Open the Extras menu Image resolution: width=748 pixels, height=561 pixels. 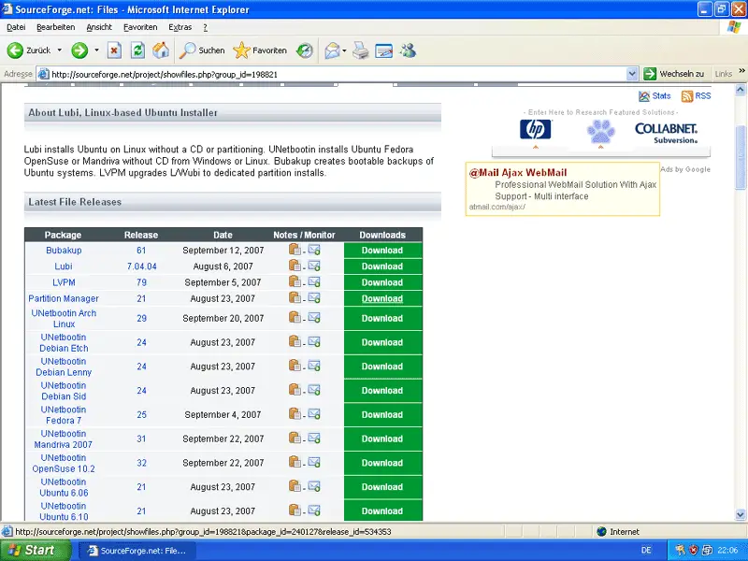180,27
